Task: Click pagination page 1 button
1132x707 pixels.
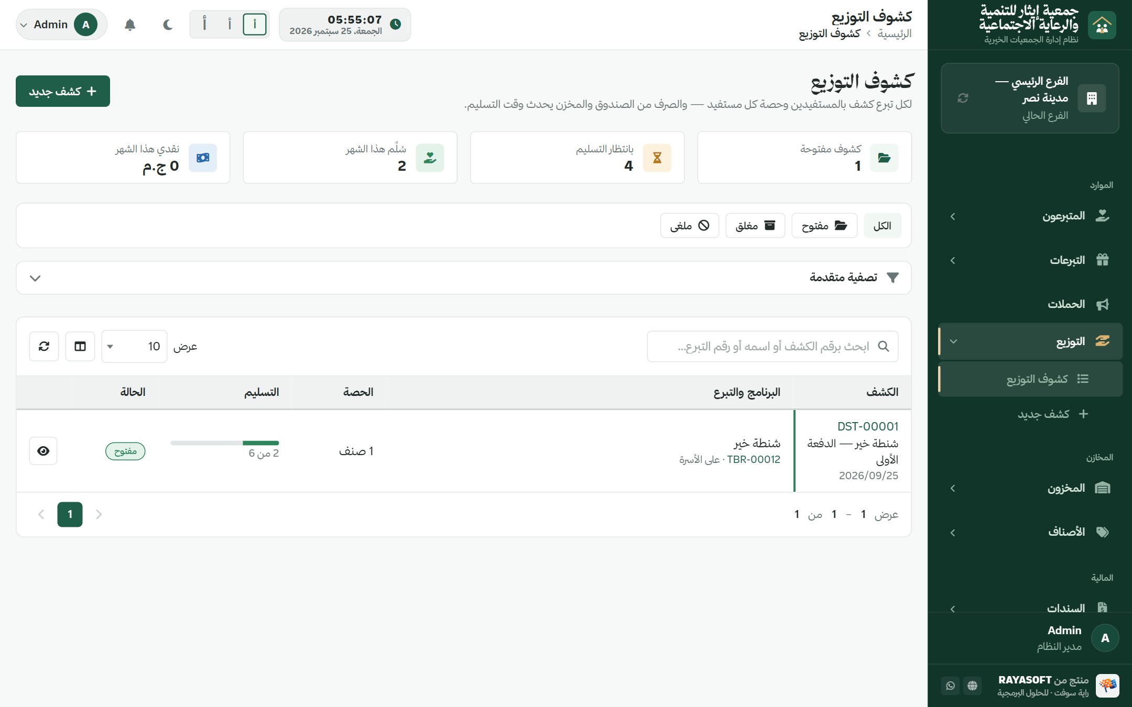Action: (x=70, y=514)
